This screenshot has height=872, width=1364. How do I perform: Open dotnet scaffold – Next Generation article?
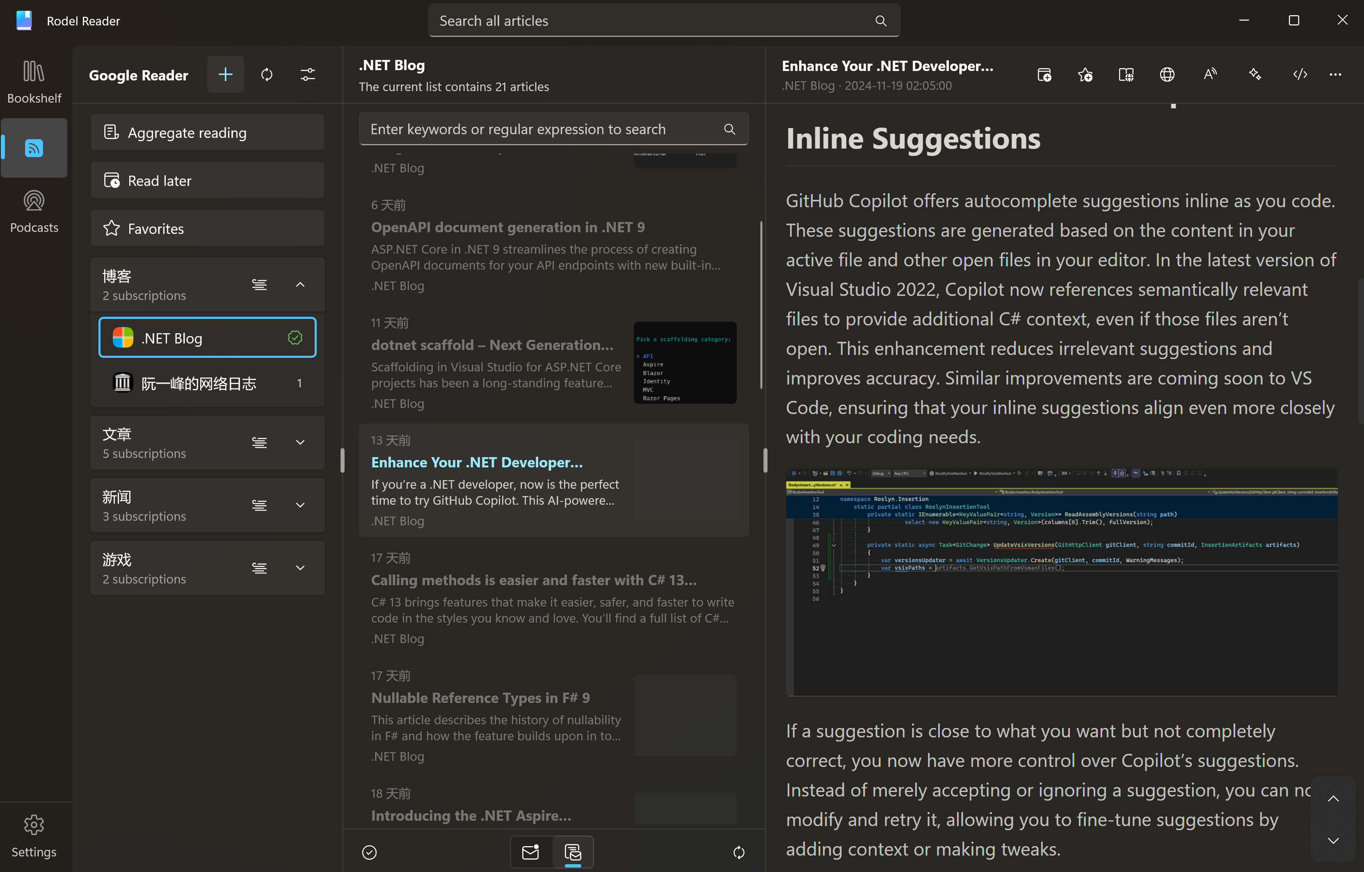(x=553, y=363)
